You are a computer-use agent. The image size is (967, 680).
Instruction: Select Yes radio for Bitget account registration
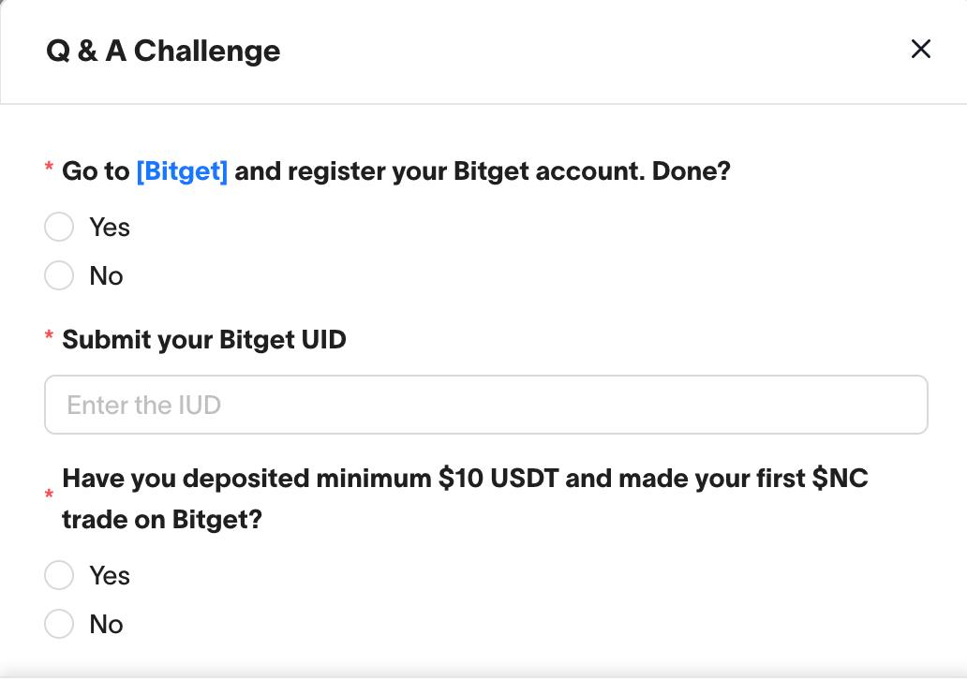click(59, 227)
